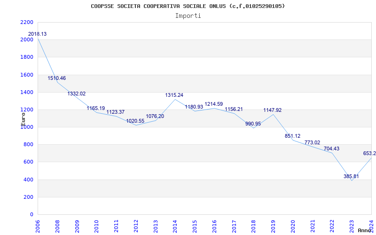Click the 2023 x-axis year label

coord(352,226)
